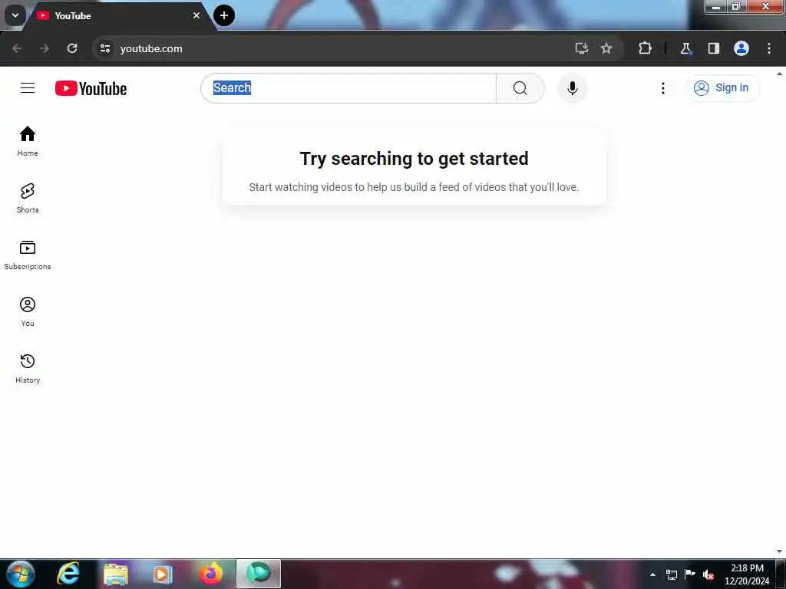Viewport: 786px width, 589px height.
Task: Open Windows Media Player from taskbar
Action: coord(163,574)
